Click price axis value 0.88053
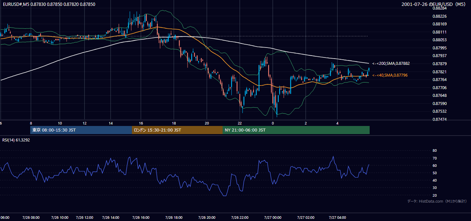Image resolution: width=471 pixels, height=221 pixels. pos(439,40)
